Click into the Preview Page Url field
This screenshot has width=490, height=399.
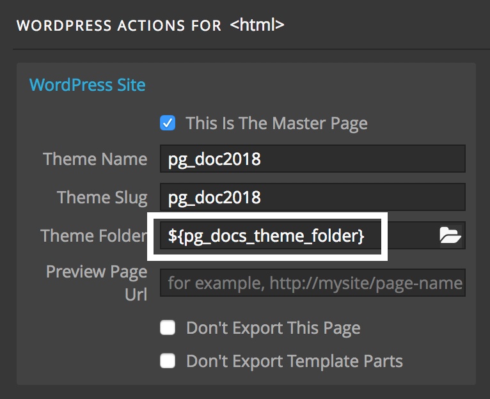tap(313, 283)
